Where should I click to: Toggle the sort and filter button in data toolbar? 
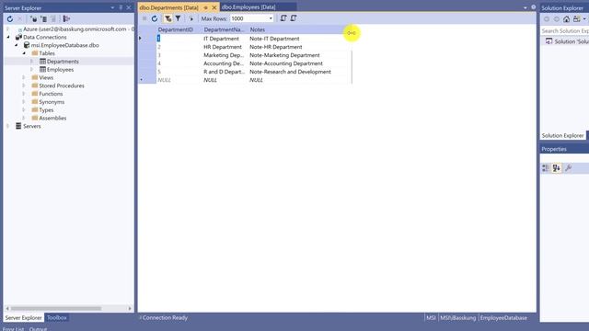167,18
